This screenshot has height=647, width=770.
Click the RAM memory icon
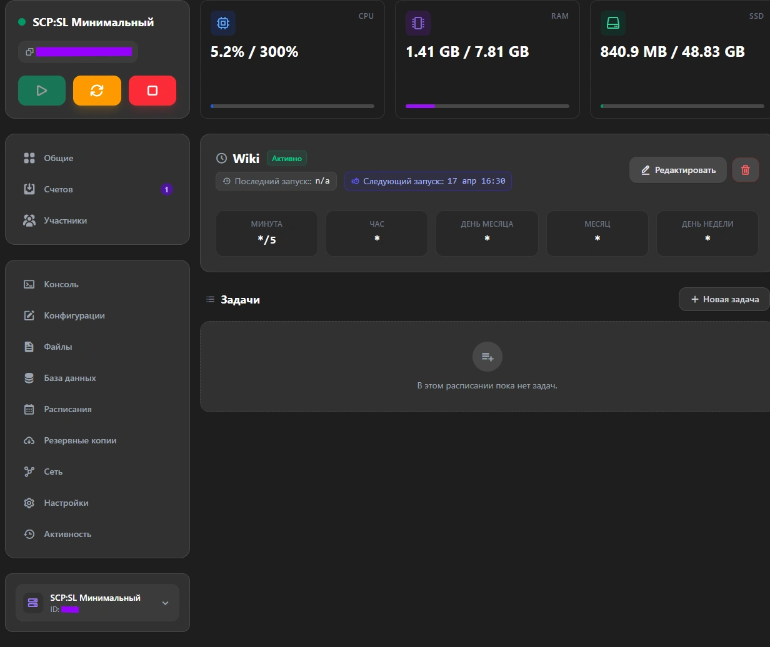pos(418,23)
